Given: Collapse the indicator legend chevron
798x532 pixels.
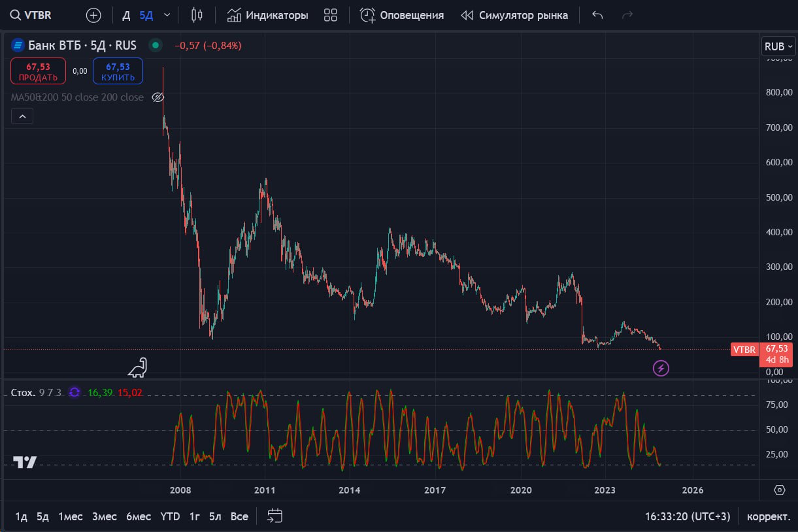Looking at the screenshot, I should [x=22, y=116].
